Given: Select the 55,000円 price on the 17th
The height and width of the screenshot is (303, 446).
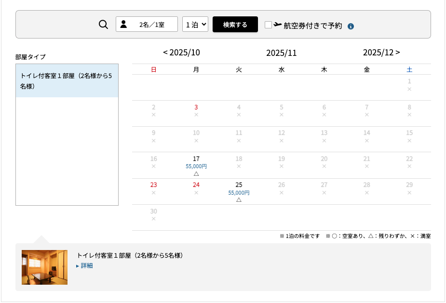Looking at the screenshot, I should pos(196,166).
